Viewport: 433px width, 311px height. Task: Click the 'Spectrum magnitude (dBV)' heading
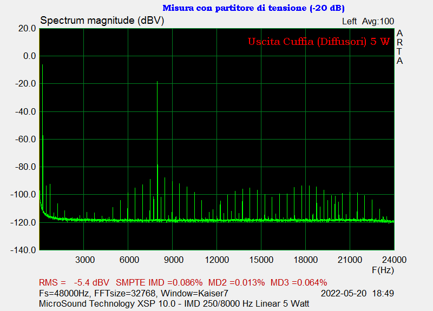point(102,21)
